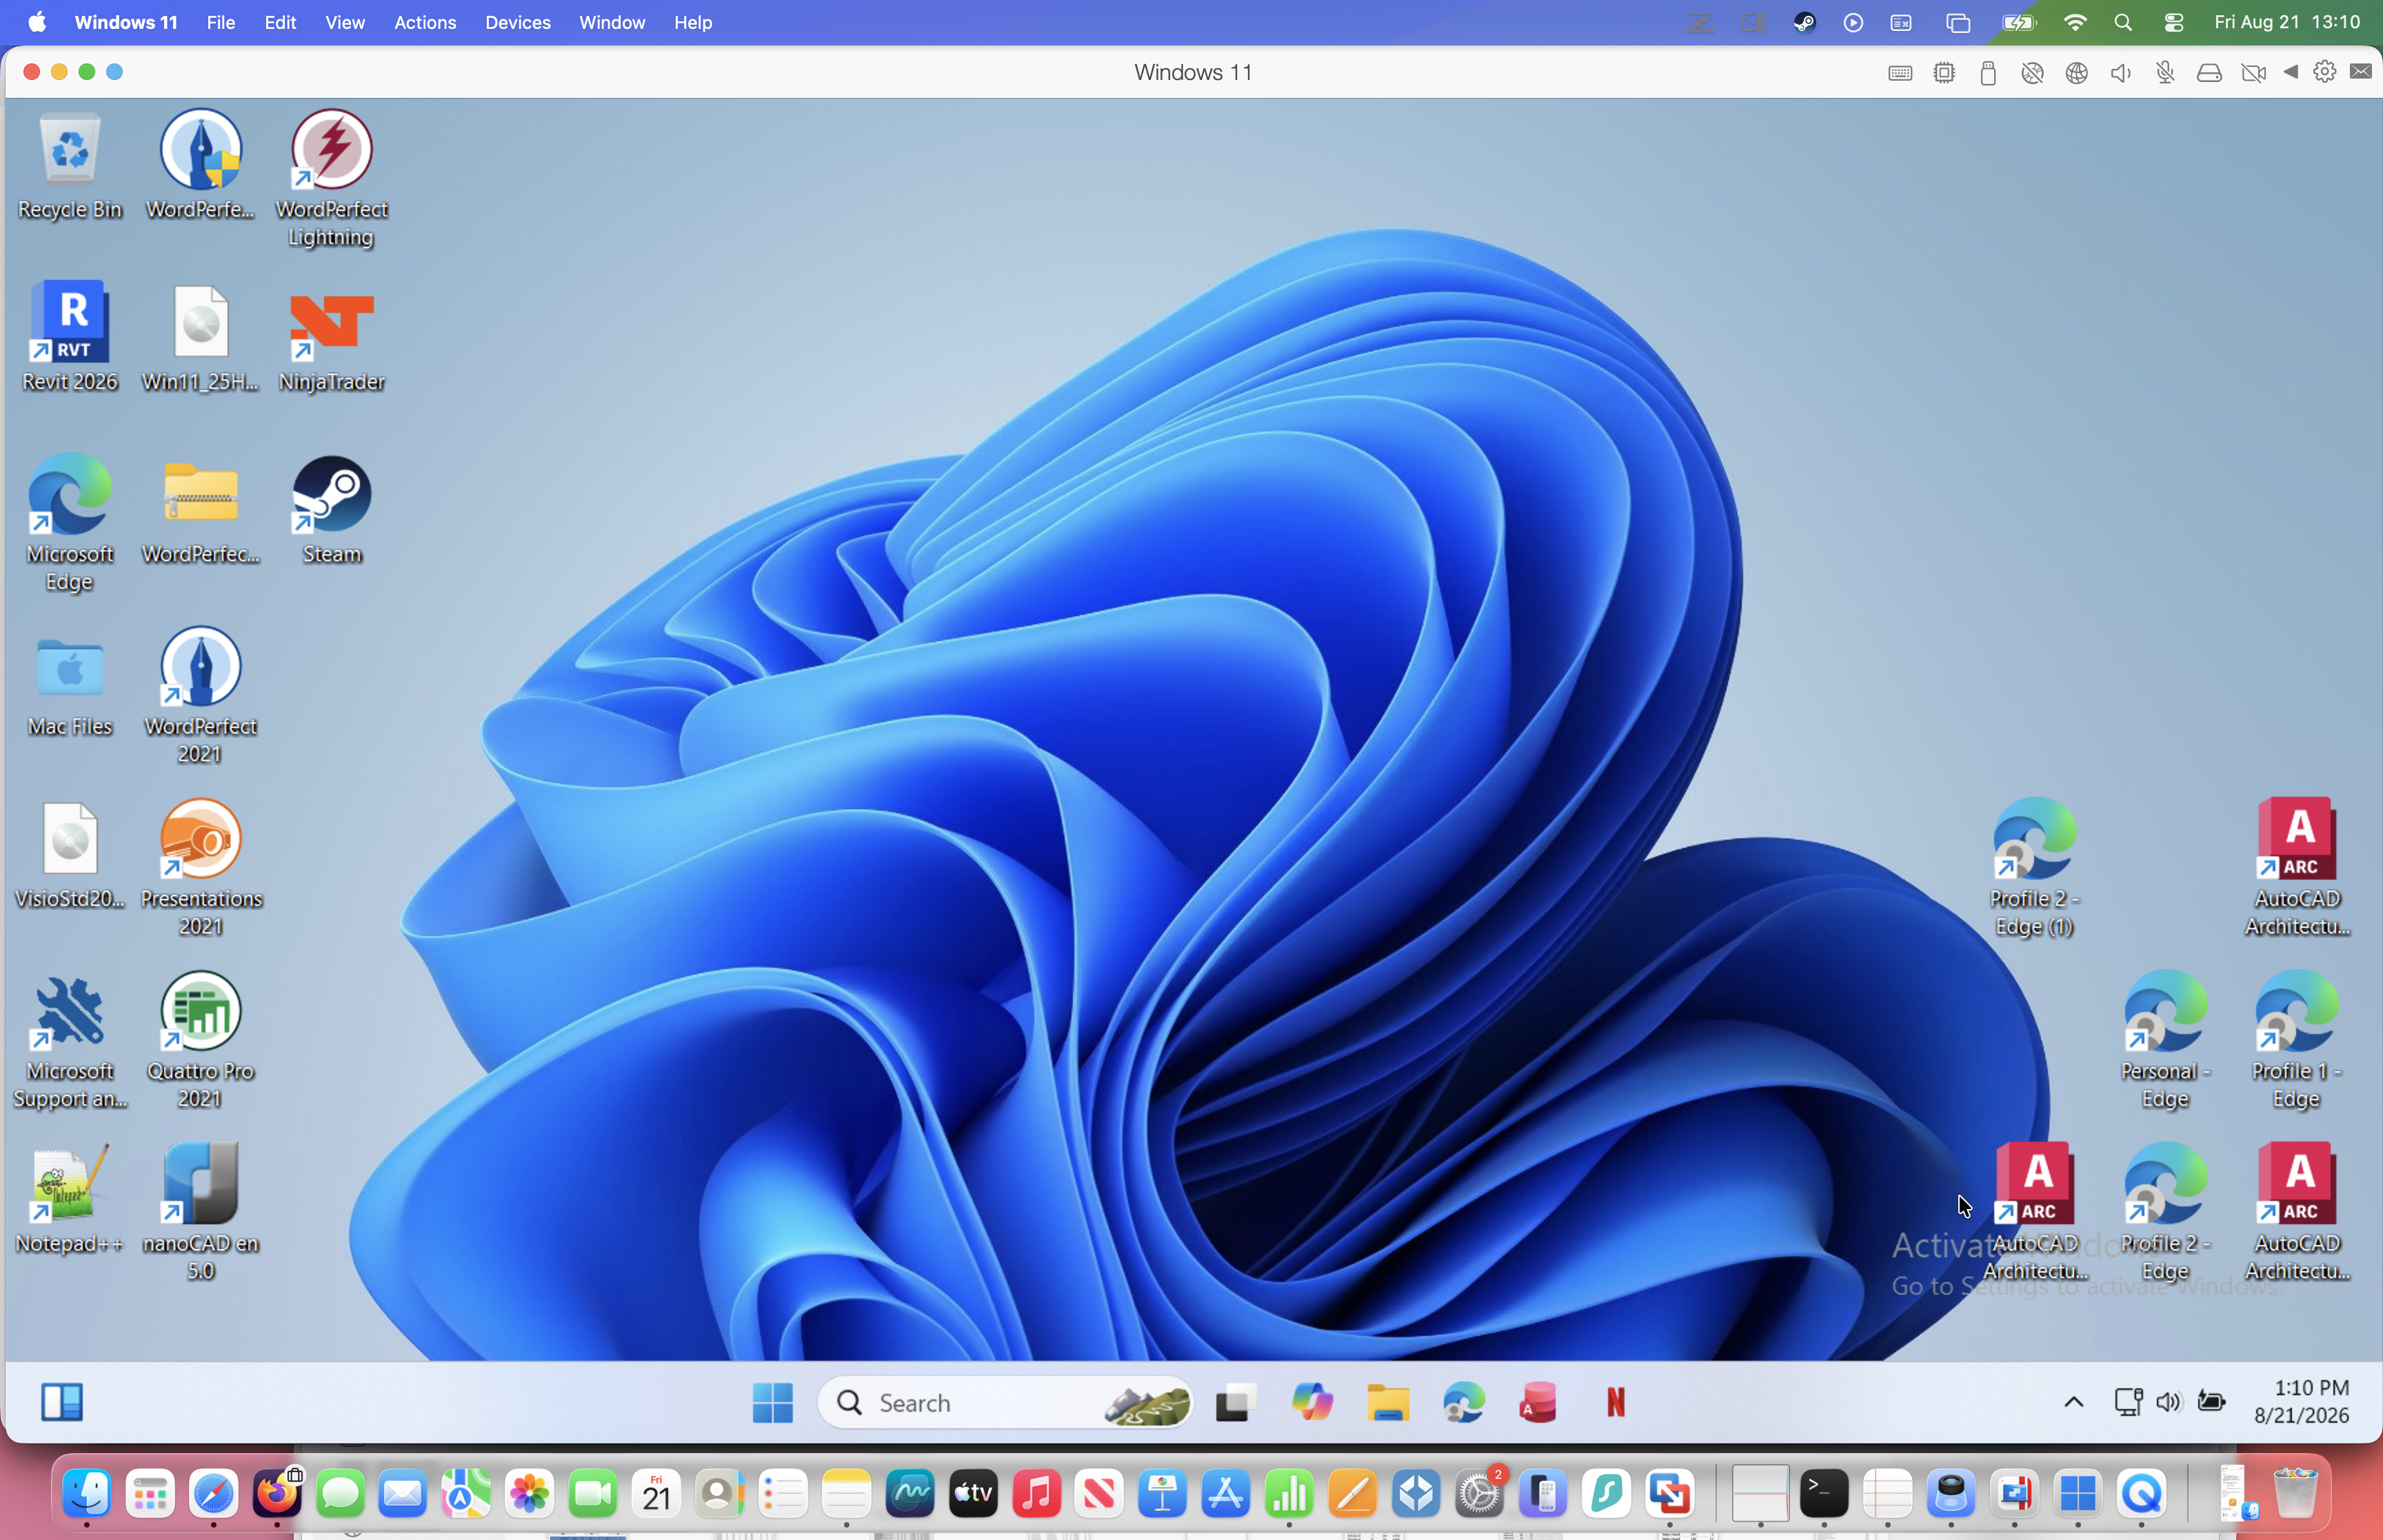Viewport: 2383px width, 1540px height.
Task: Open the Help menu
Action: click(x=693, y=22)
